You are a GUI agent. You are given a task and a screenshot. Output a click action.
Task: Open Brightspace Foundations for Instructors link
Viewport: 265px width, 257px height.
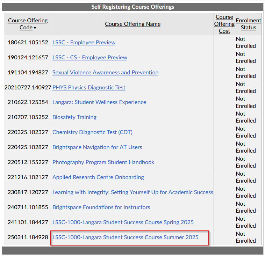(x=101, y=207)
